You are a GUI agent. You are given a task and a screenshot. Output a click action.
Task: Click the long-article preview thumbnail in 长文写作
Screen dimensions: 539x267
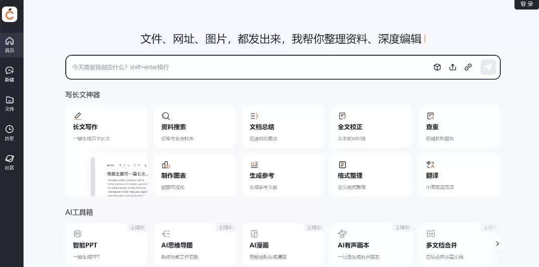click(x=119, y=175)
